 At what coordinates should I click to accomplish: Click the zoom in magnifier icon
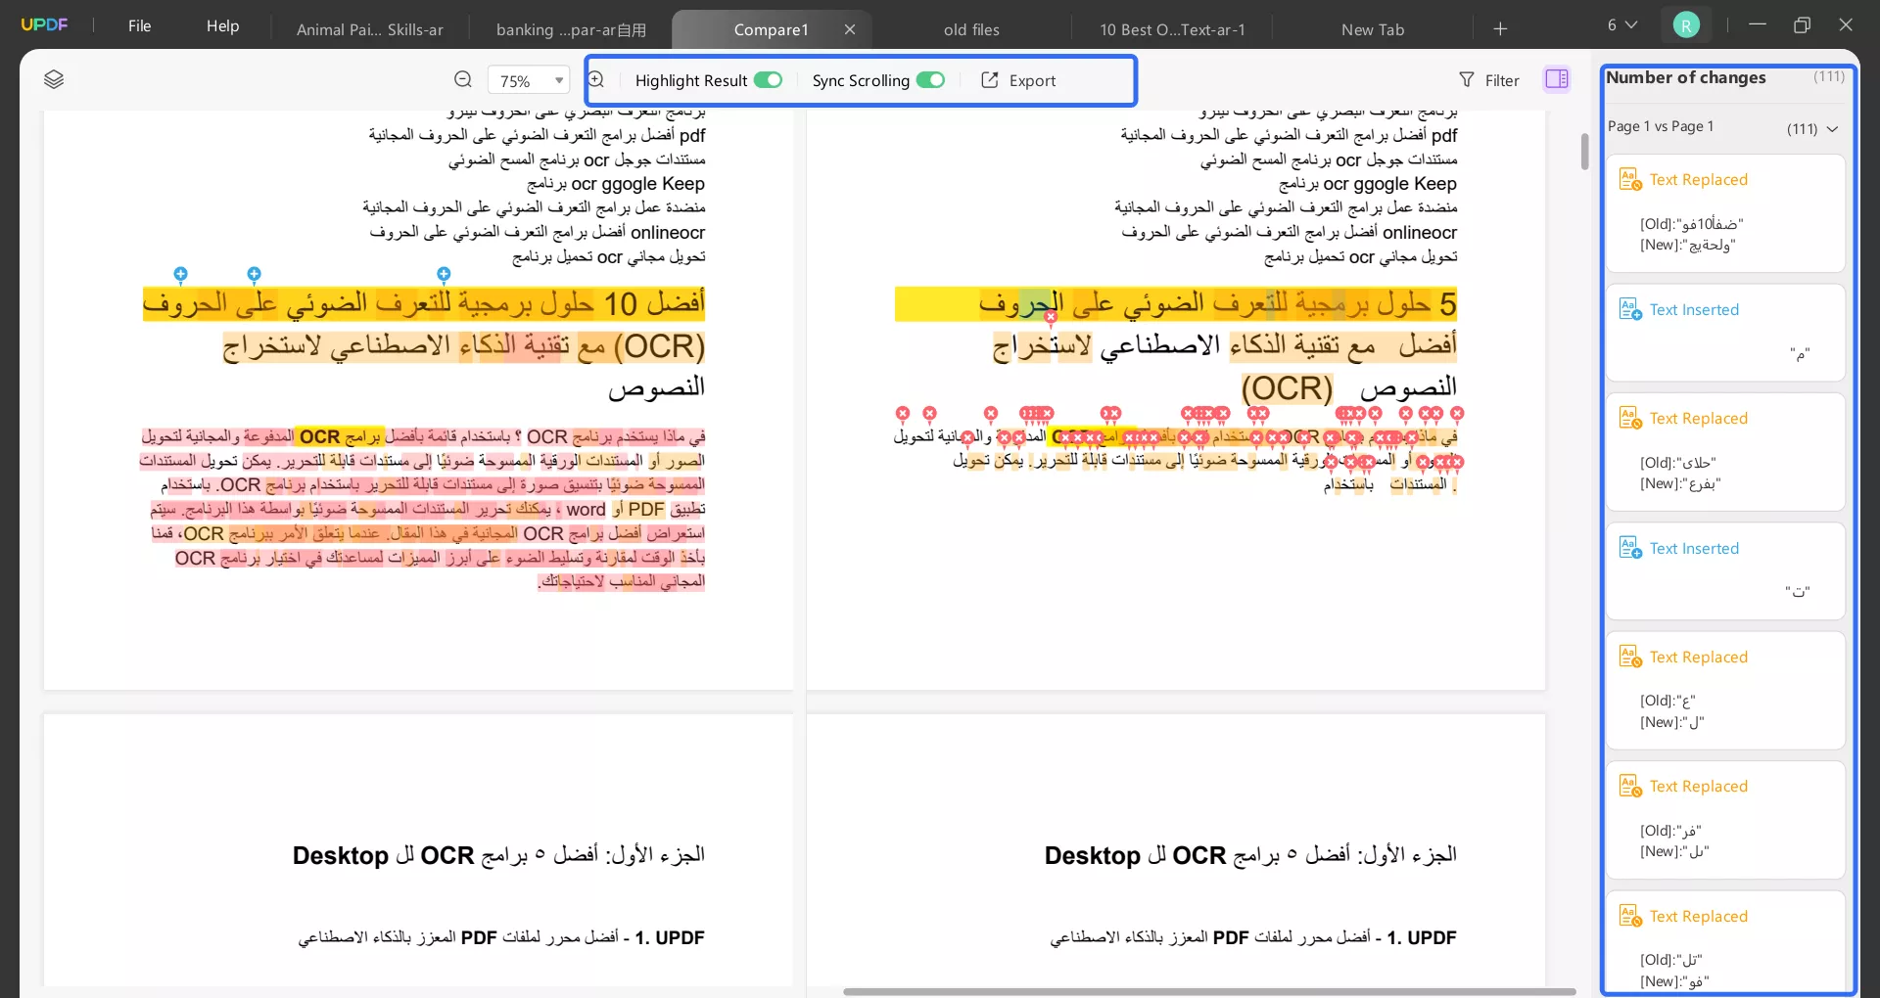(597, 79)
